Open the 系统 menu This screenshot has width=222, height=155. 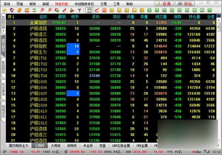pyautogui.click(x=7, y=4)
